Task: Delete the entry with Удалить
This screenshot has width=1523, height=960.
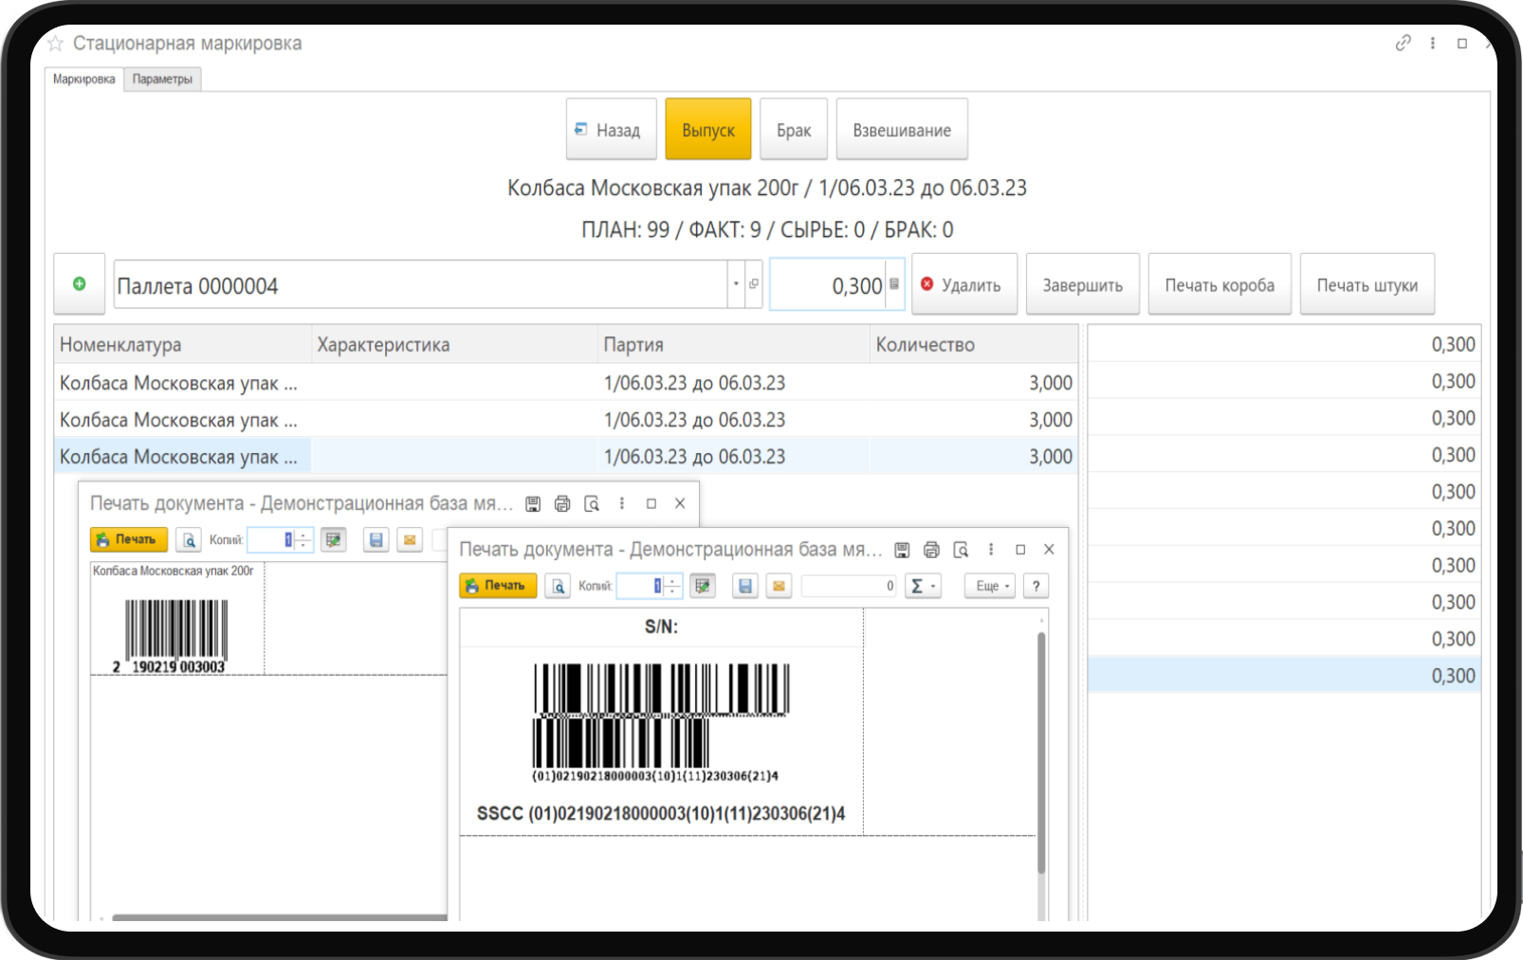Action: click(964, 283)
